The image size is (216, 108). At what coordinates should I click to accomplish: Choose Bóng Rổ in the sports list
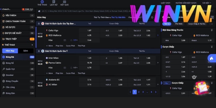tap(10, 63)
